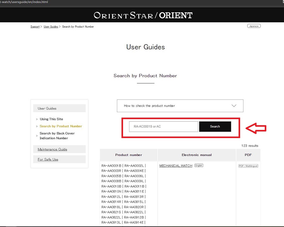Open the For Safe Use sidebar link
Screen dimensions: 284x227
(x=48, y=160)
